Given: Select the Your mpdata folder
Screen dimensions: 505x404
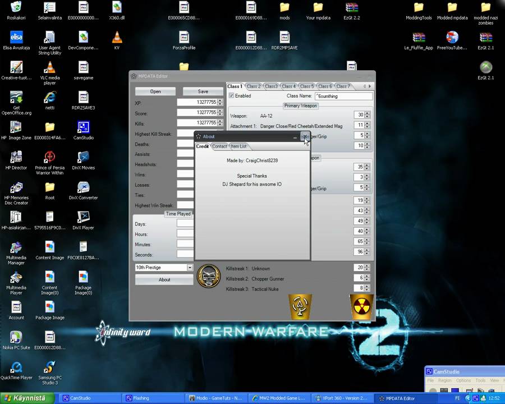Looking at the screenshot, I should tap(318, 10).
